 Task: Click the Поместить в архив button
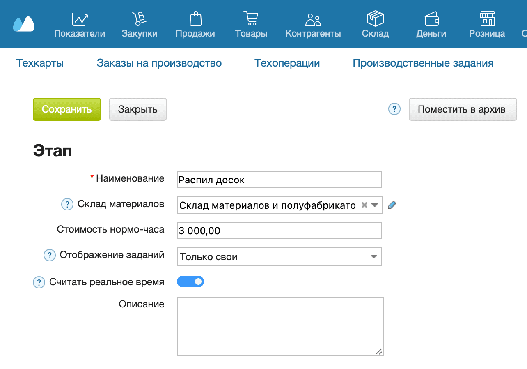463,109
